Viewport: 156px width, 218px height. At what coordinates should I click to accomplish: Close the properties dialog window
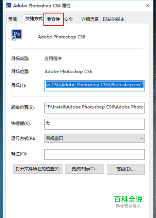click(148, 5)
